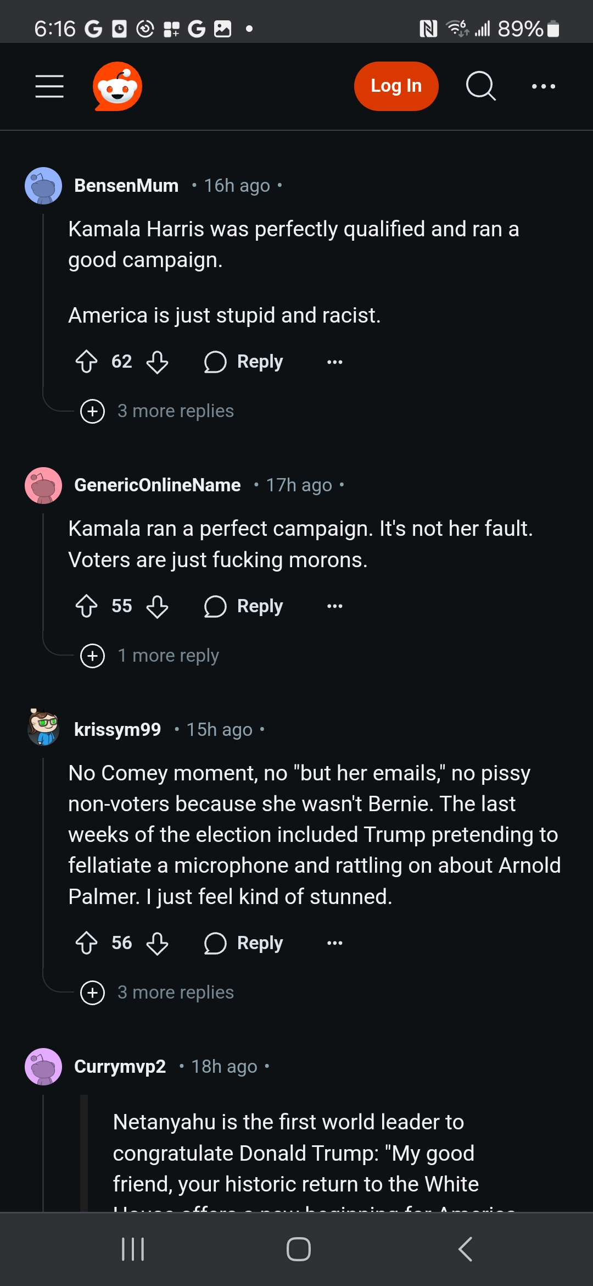Open more options on krissym99's comment
593x1286 pixels.
[x=334, y=943]
